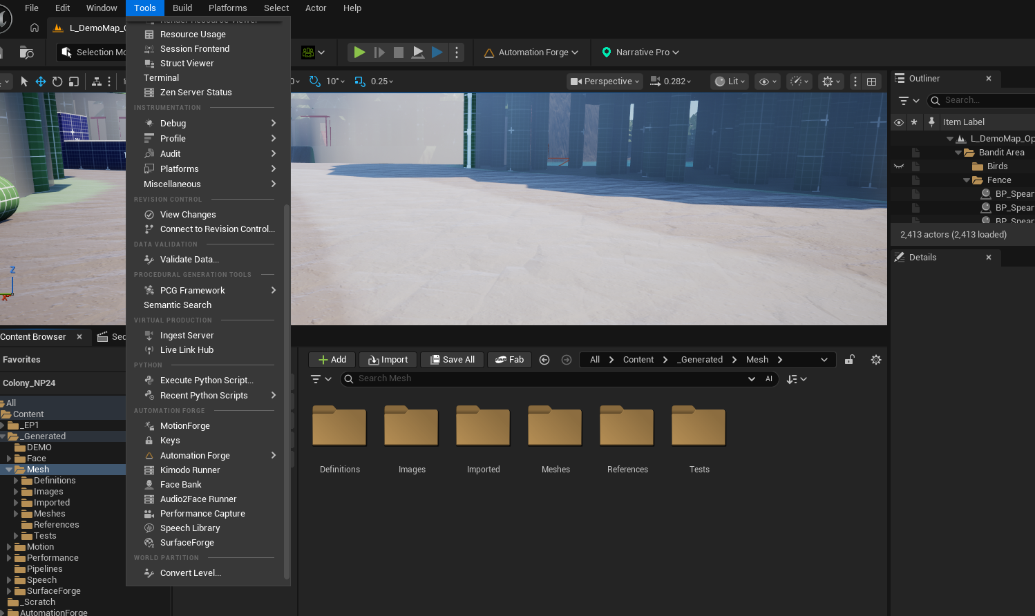
Task: Select the Translate move tool
Action: [41, 81]
